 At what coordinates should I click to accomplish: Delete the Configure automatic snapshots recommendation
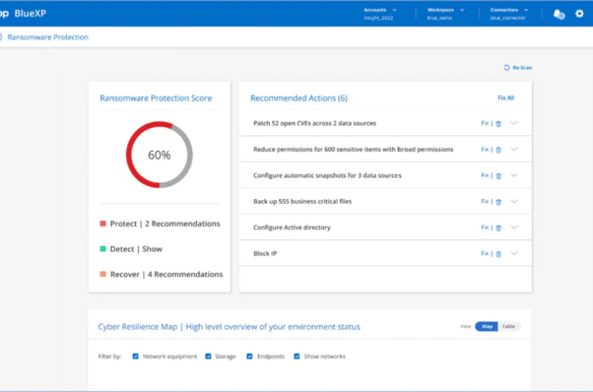click(499, 175)
